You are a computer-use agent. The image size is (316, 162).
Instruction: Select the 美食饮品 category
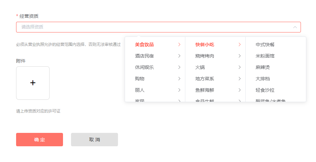[x=144, y=45]
